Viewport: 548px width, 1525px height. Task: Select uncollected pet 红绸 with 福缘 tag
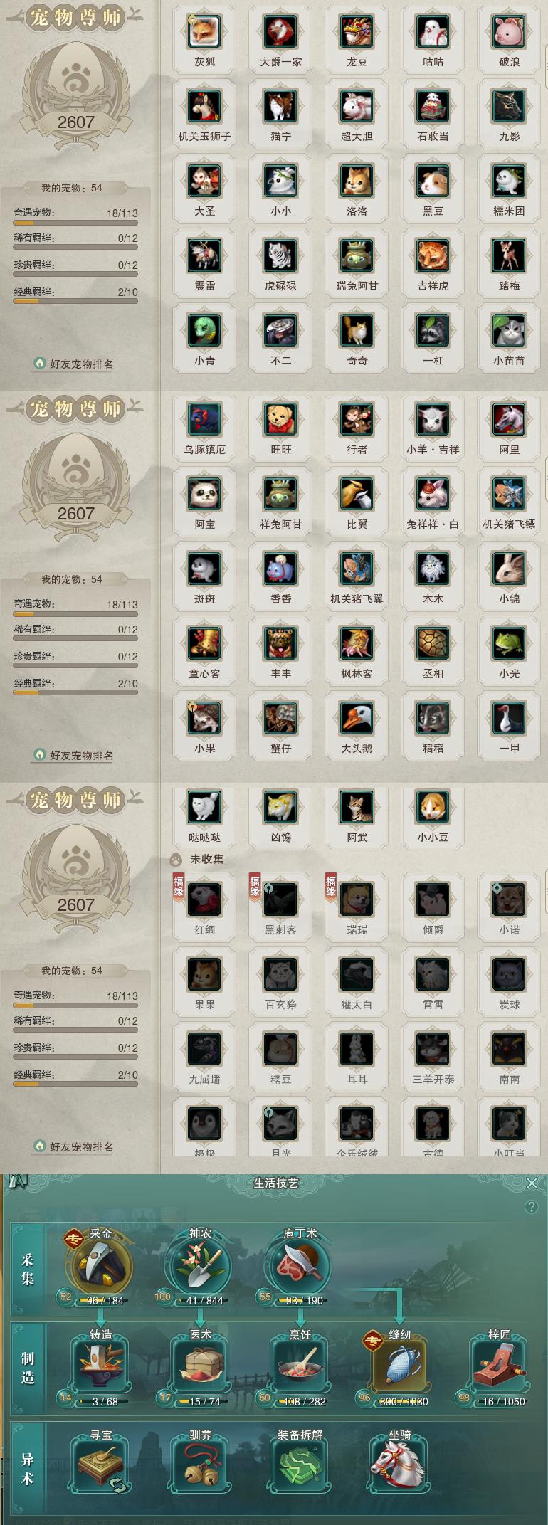coord(205,899)
